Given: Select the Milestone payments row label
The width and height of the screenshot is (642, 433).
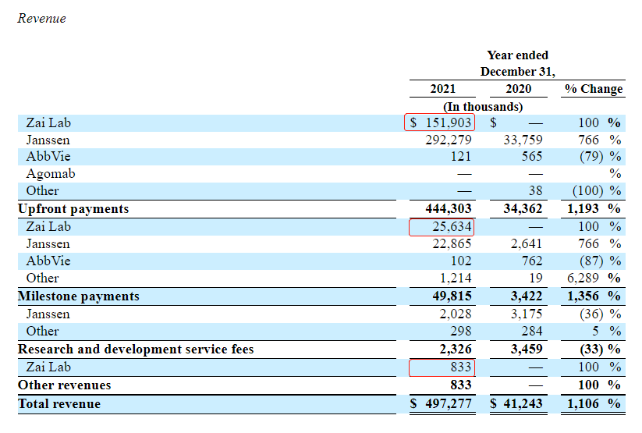Looking at the screenshot, I should pyautogui.click(x=78, y=296).
